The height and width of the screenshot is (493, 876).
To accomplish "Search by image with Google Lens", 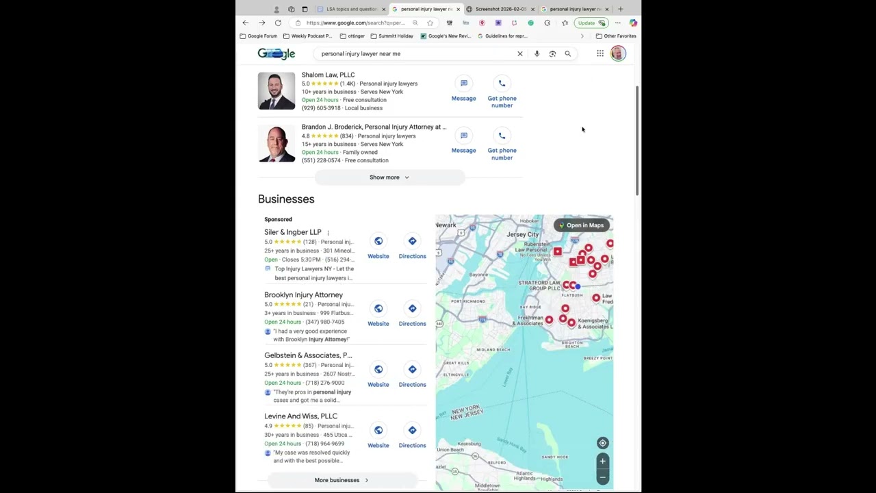I will (552, 53).
